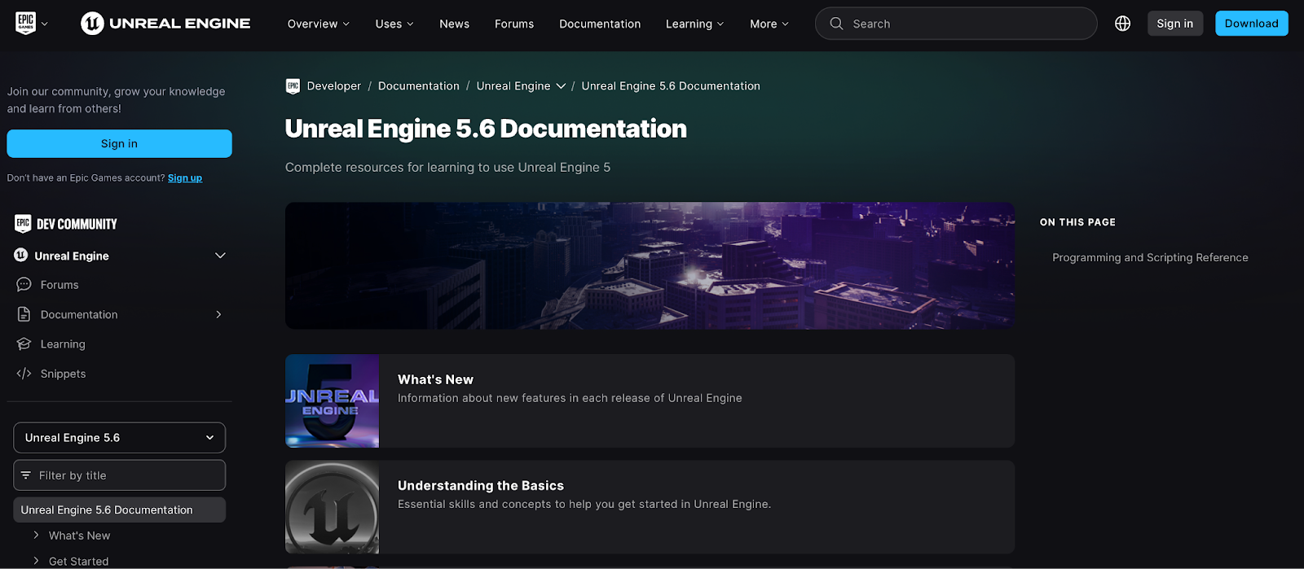Collapse the Unreal Engine sidebar section chevron
The width and height of the screenshot is (1304, 569).
coord(220,256)
